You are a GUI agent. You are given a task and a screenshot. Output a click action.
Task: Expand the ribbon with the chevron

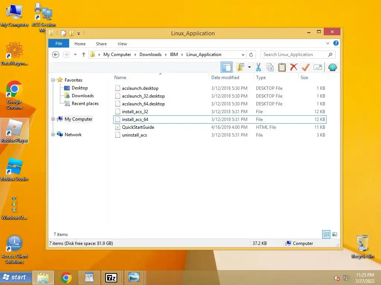pos(327,43)
